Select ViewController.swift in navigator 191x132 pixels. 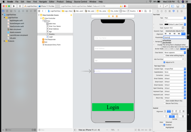click(17, 26)
